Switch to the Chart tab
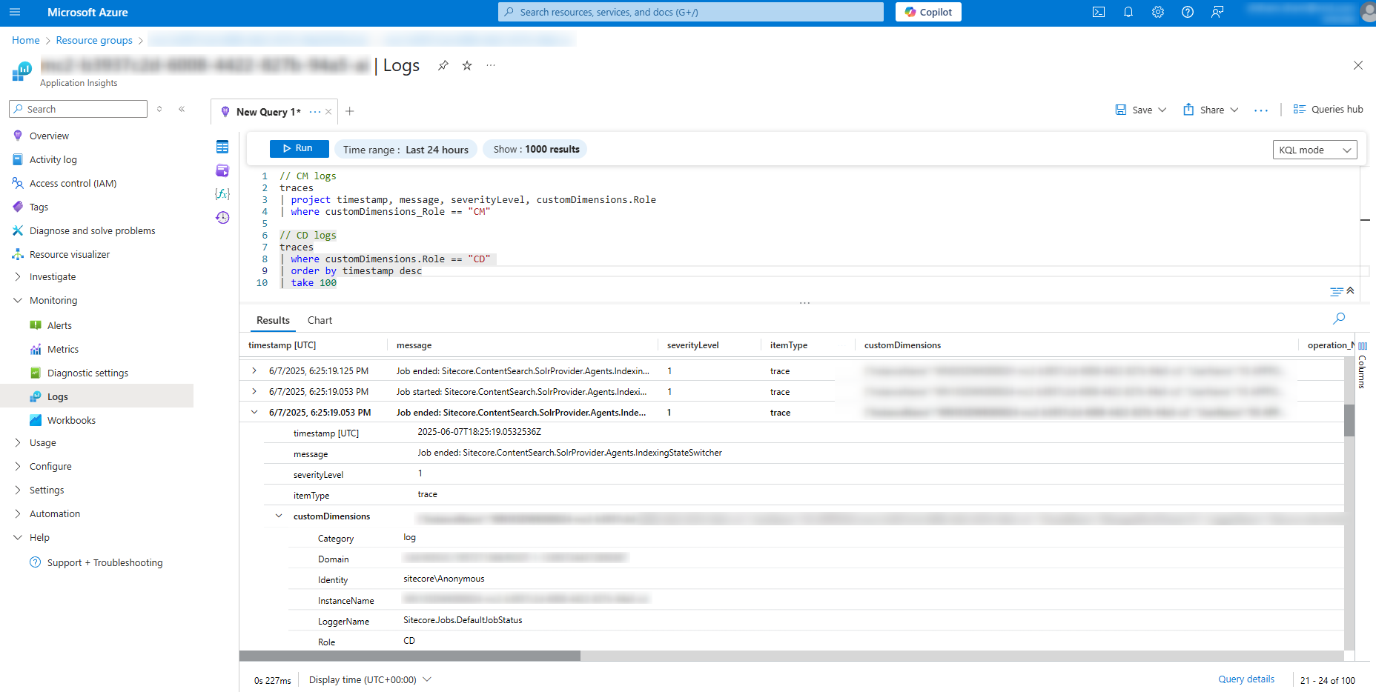 [320, 320]
